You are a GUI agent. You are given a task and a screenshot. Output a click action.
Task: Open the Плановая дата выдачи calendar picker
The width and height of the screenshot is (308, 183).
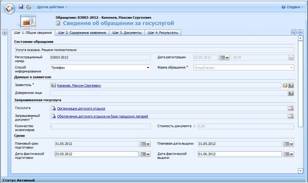pyautogui.click(x=289, y=144)
